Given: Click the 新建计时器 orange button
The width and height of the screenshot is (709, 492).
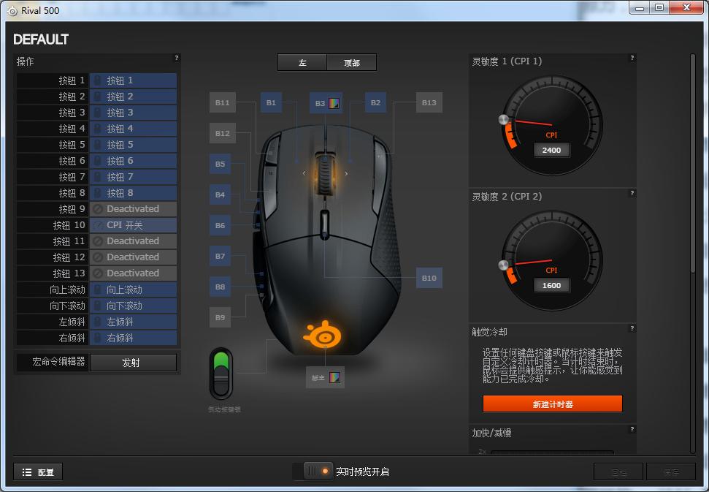Looking at the screenshot, I should 552,404.
